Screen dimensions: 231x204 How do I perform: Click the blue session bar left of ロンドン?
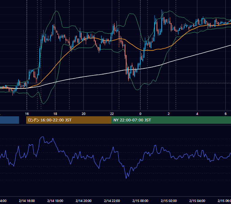click(x=10, y=120)
